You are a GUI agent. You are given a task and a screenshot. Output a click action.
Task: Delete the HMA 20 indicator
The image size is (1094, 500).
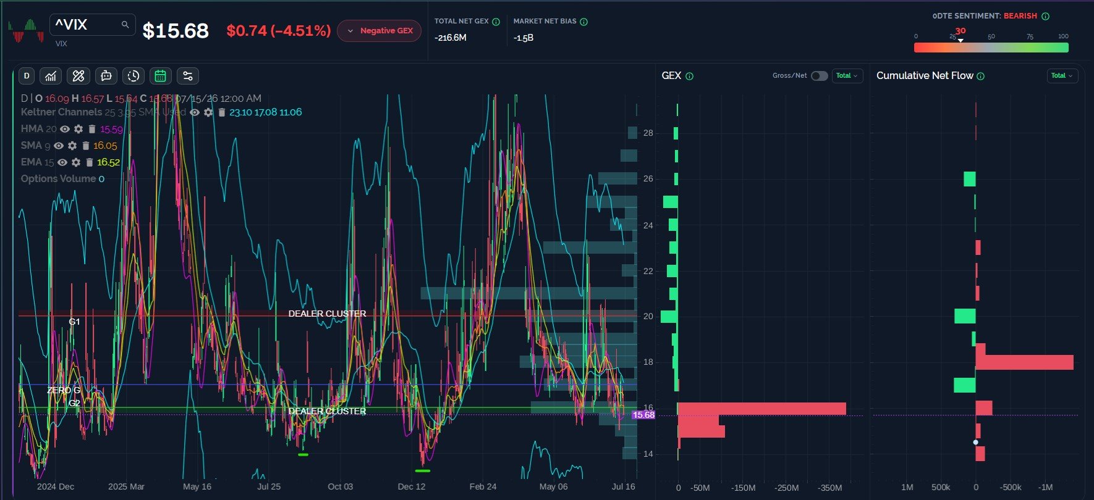click(92, 129)
